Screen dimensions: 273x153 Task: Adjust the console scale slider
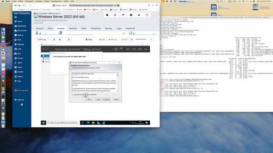(x=141, y=40)
